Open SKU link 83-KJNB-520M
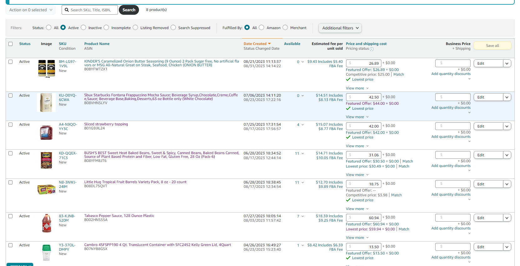This screenshot has width=520, height=266. pyautogui.click(x=67, y=218)
